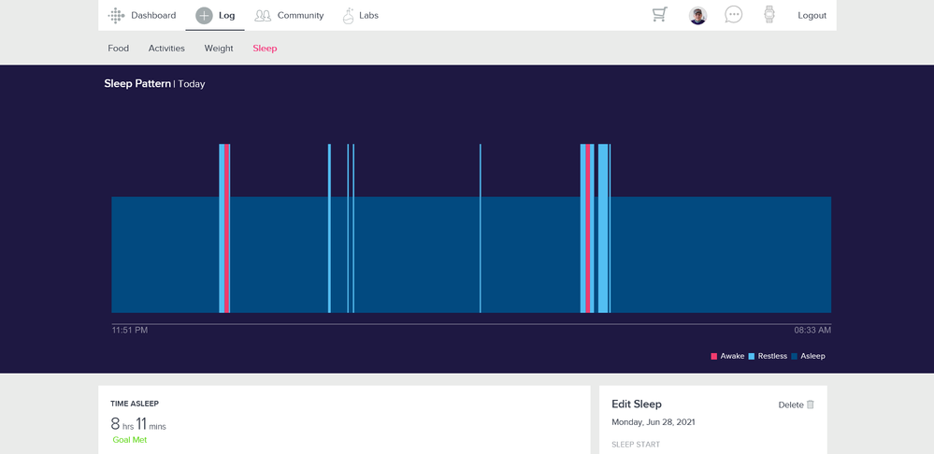This screenshot has width=934, height=454.
Task: Click the 08:33 AM end time label
Action: pos(812,330)
